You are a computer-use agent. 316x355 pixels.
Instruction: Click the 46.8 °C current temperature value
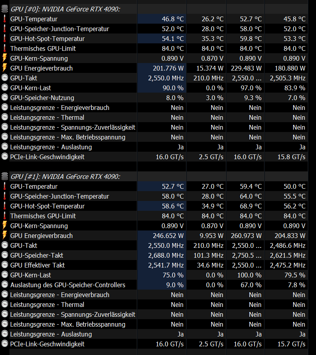pos(173,19)
